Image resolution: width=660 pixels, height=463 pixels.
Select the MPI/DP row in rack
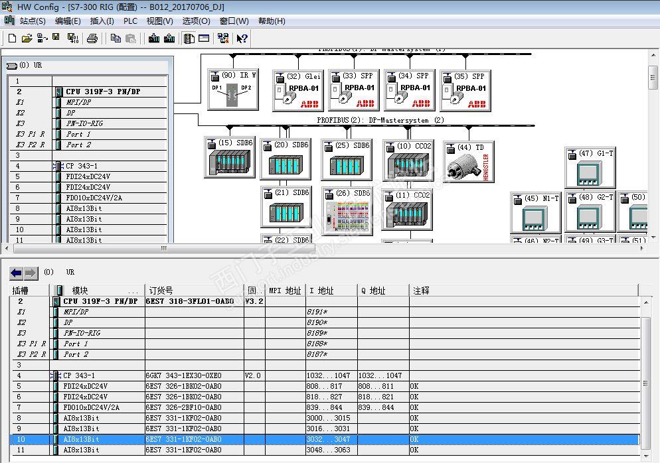pos(78,102)
